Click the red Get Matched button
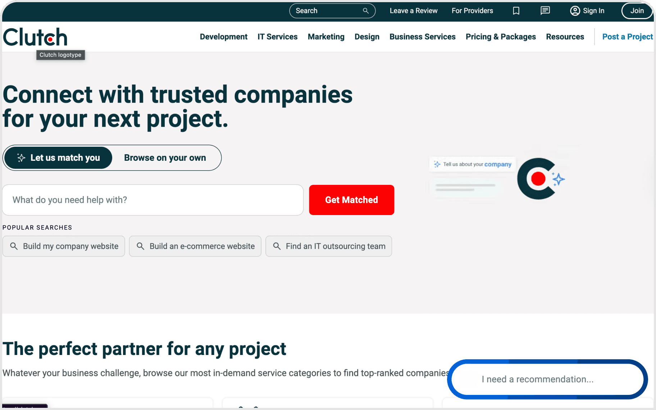This screenshot has height=410, width=656. tap(352, 200)
